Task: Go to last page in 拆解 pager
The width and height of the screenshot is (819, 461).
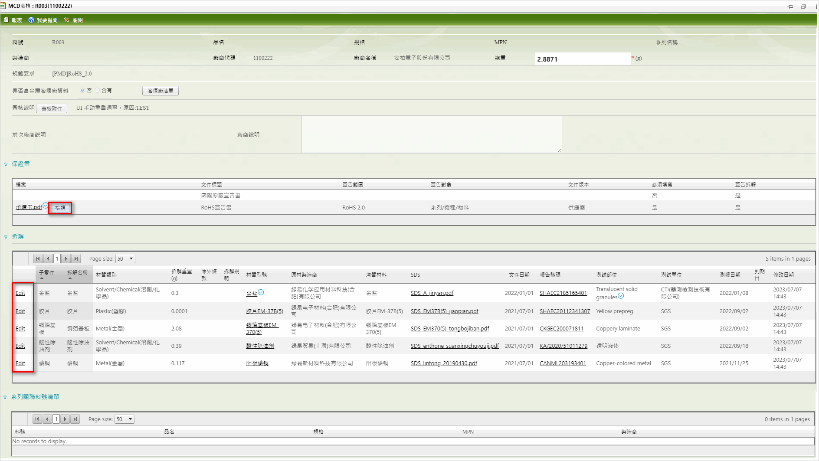Action: click(x=76, y=259)
